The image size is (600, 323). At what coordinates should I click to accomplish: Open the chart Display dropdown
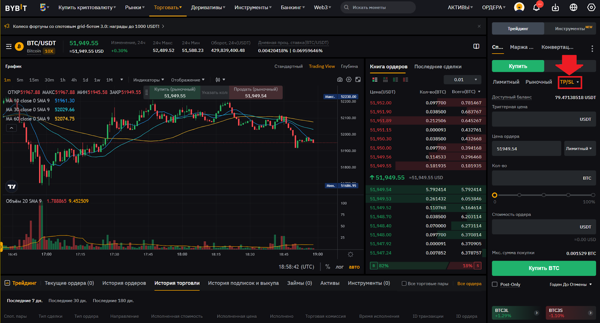click(188, 80)
